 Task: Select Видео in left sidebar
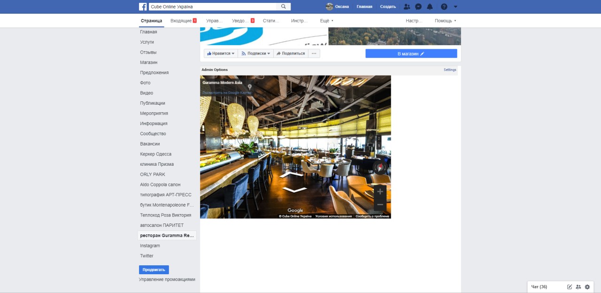click(x=146, y=93)
